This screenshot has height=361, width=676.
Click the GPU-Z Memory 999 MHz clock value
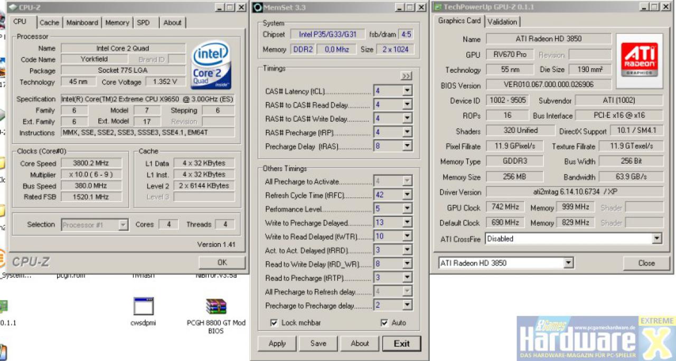575,207
